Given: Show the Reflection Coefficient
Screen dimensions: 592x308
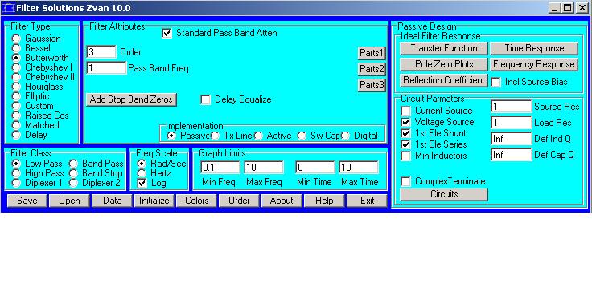Looking at the screenshot, I should click(x=444, y=80).
